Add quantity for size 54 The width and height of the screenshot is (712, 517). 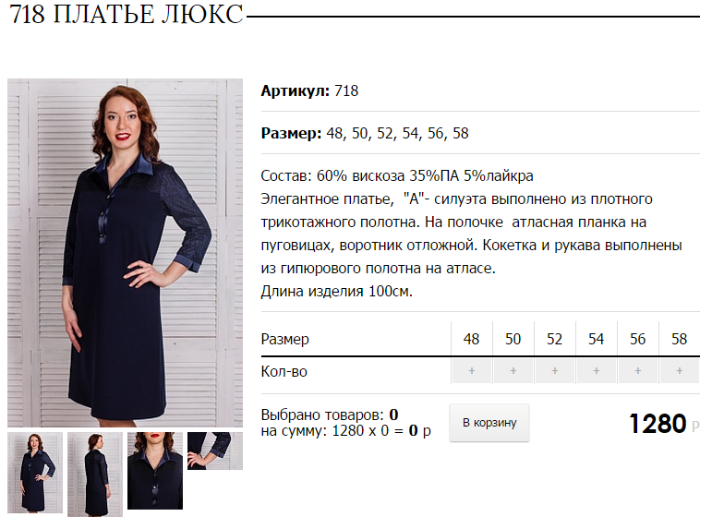(x=597, y=371)
